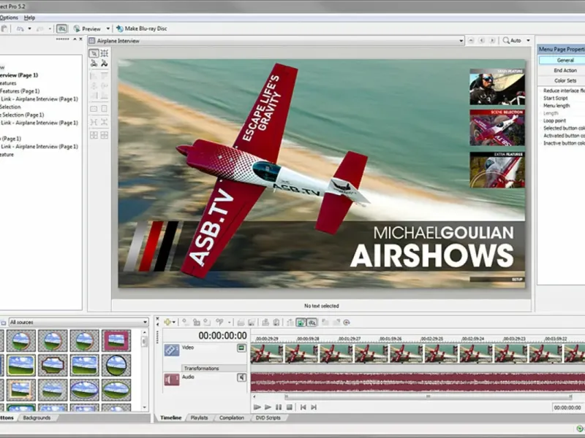Screen dimensions: 585x438
Task: Open the Auto zoom level dropdown
Action: coord(528,40)
